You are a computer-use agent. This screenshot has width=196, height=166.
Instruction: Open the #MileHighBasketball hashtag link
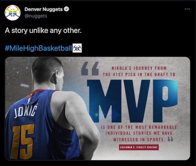tap(39, 48)
